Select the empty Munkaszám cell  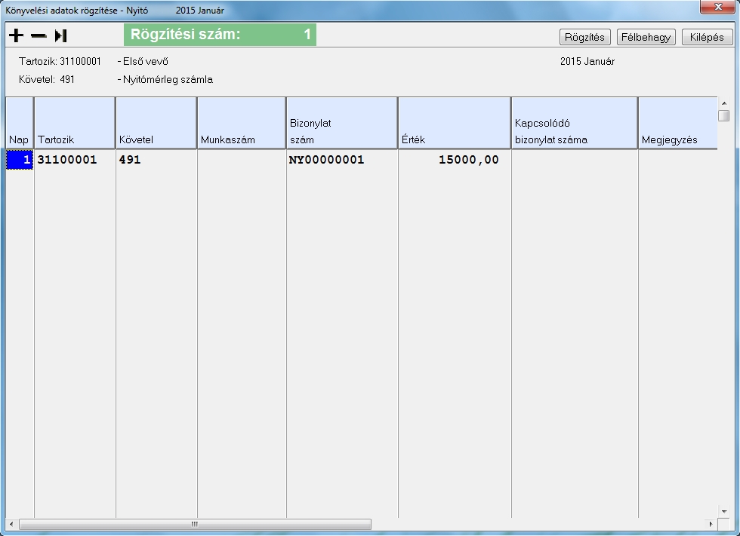241,160
